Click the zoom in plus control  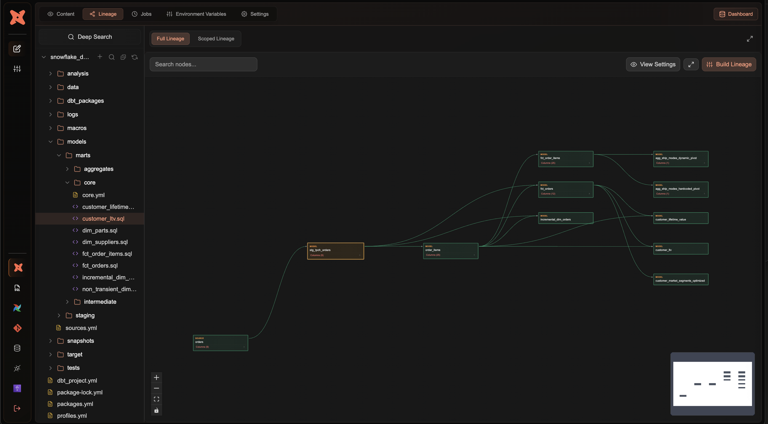click(x=157, y=378)
